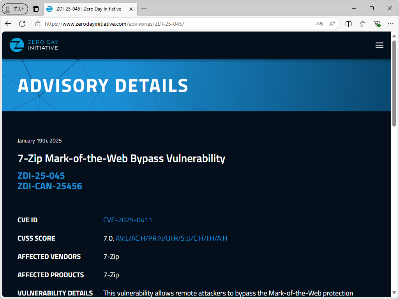Open a new tab with plus button

tap(144, 9)
